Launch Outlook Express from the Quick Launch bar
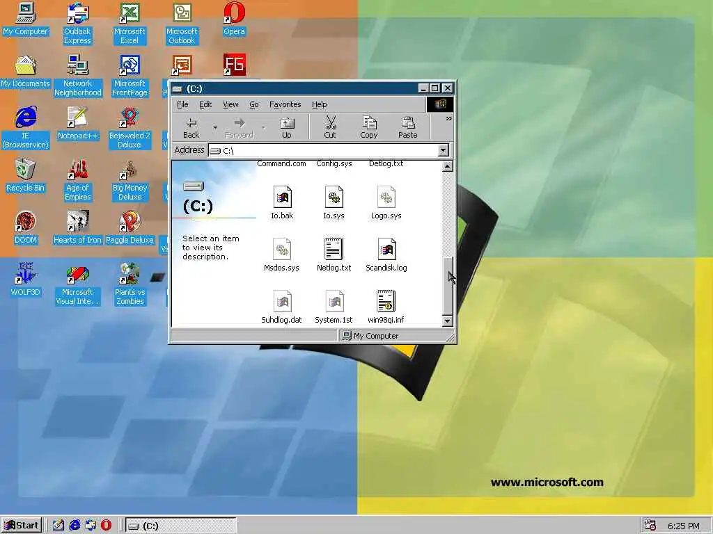Viewport: 713px width, 534px height. (x=91, y=526)
